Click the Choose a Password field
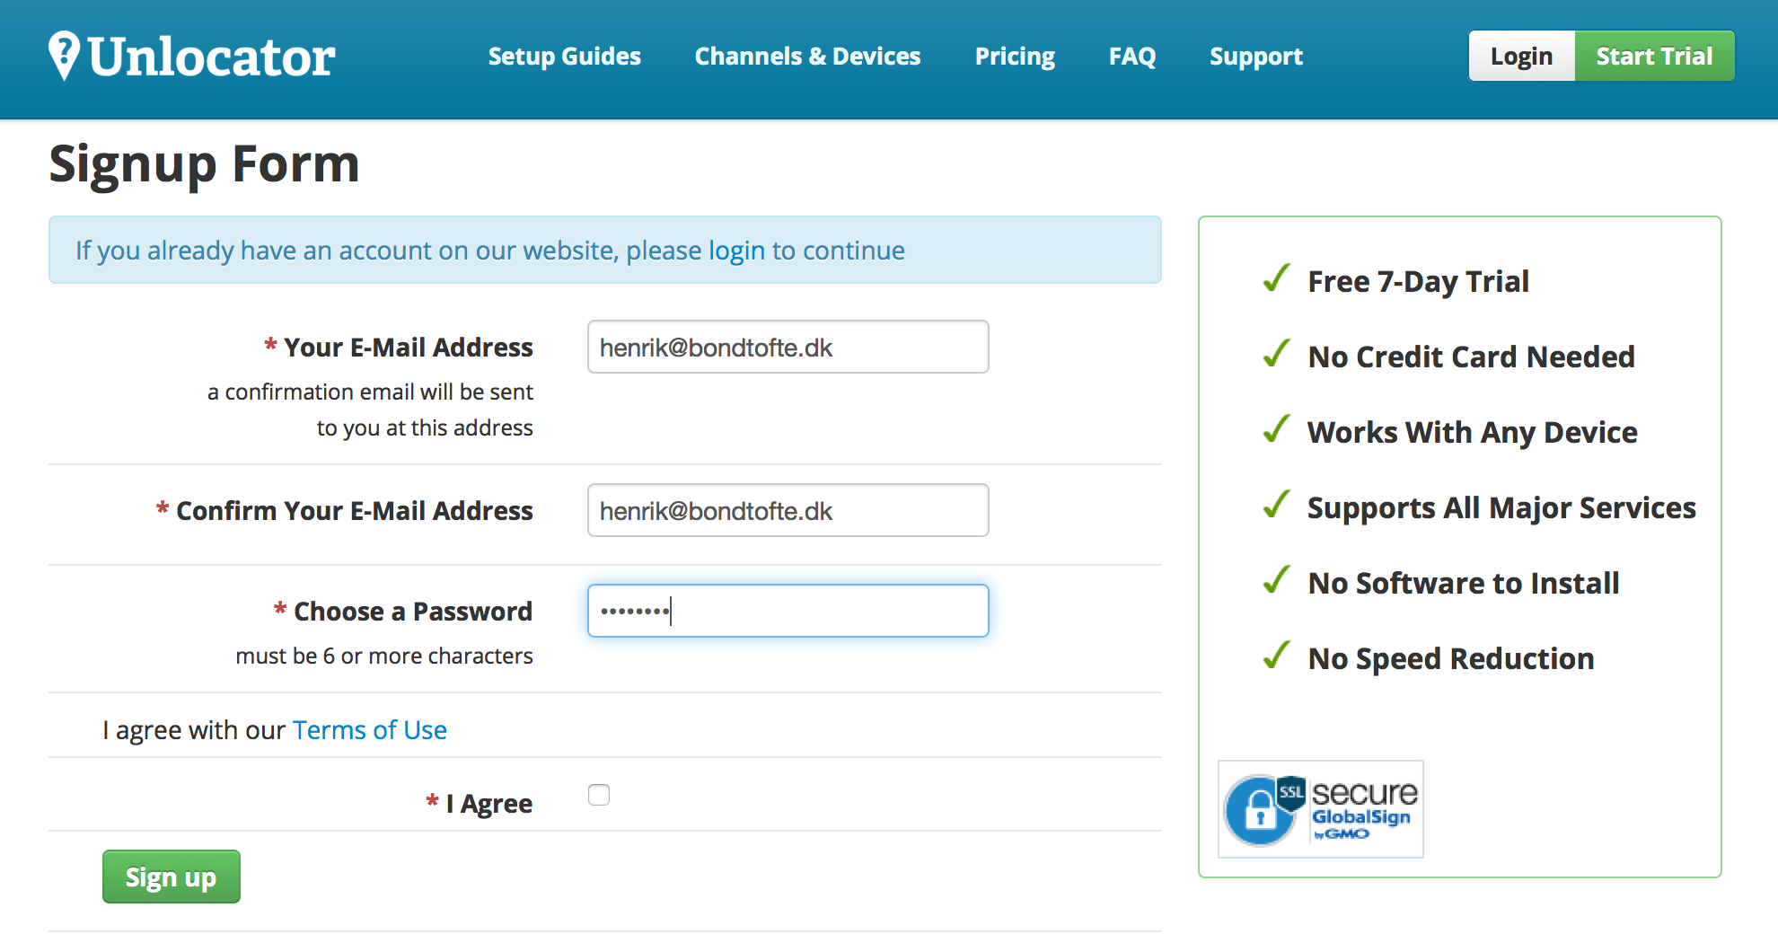 (788, 611)
